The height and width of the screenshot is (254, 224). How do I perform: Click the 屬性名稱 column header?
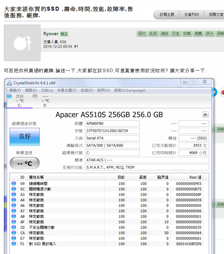tap(66, 177)
